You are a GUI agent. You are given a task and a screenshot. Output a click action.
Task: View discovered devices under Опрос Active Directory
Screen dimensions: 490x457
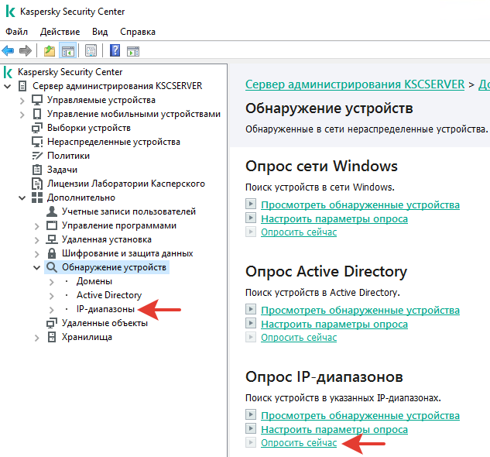click(360, 311)
